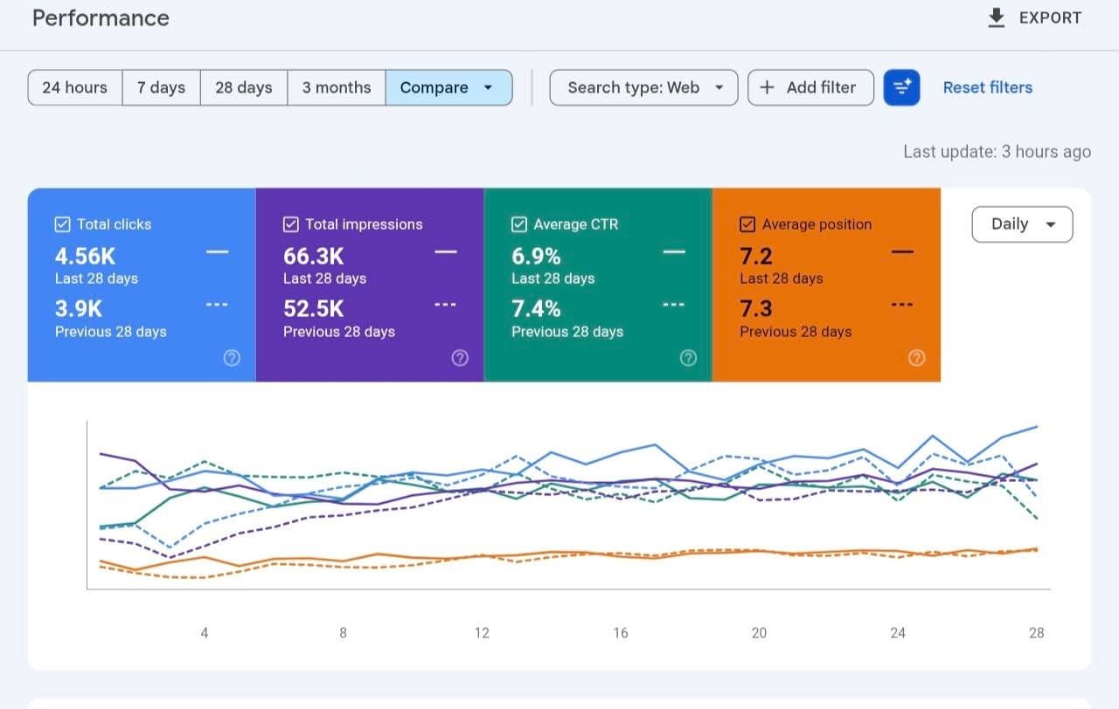Open the blue filter sparkle icon button
Viewport: 1119px width, 709px height.
901,87
